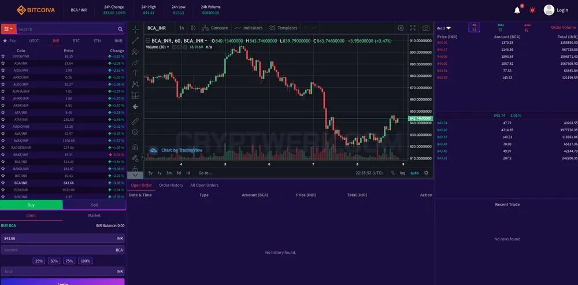Favorite the BCA/INR pair star
Screen dimensions: 578x285
3,183
